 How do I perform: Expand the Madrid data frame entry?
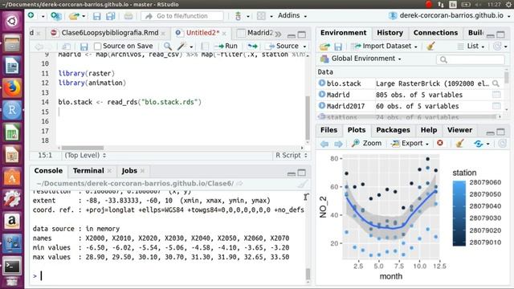tap(322, 95)
